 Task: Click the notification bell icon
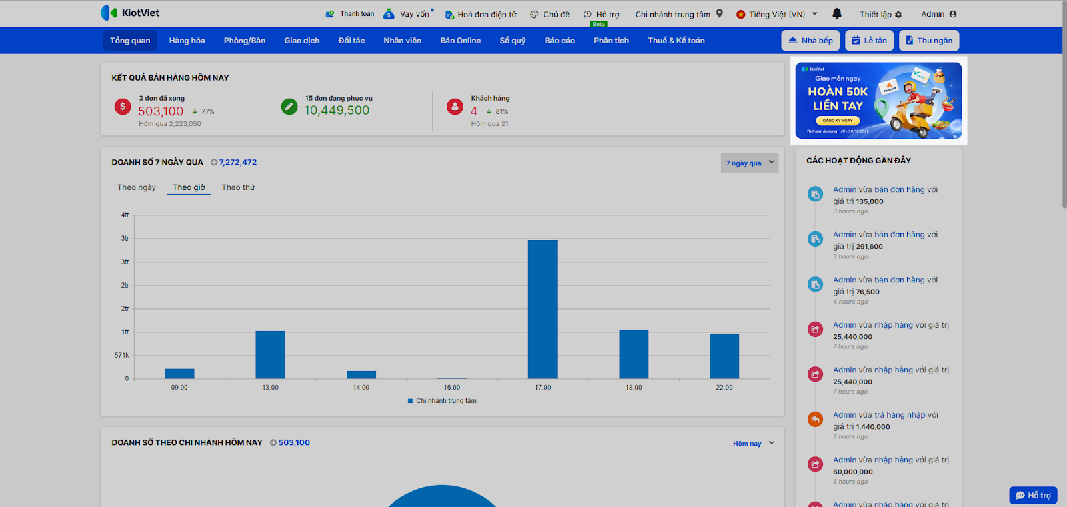click(x=837, y=13)
